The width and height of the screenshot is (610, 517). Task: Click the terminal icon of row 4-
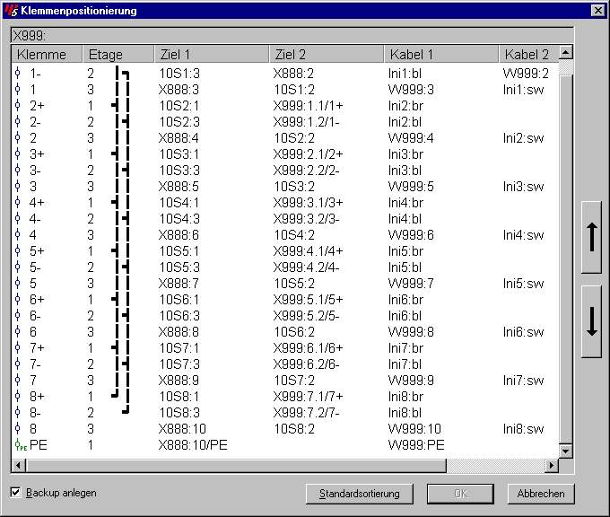pyautogui.click(x=18, y=219)
